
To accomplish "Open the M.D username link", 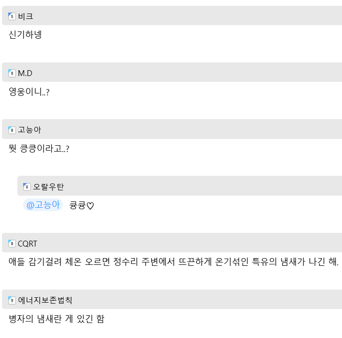I will tap(25, 73).
